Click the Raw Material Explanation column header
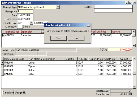This screenshot has height=98, width=138. coord(45,59)
